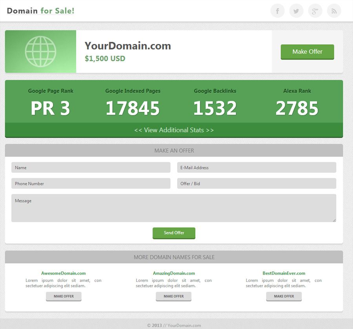Click Make Offer under AwesomeDomain.com
The image size is (353, 329).
coord(64,296)
